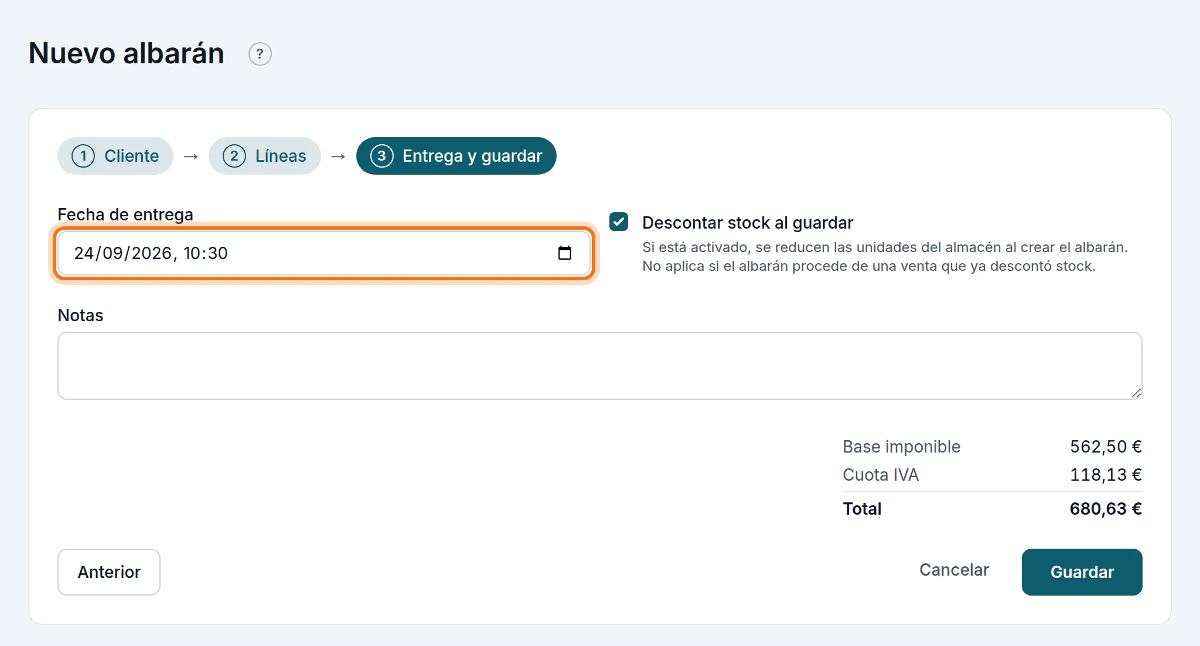
Task: Select the Base imponible value 562,50 €
Action: (x=1106, y=447)
